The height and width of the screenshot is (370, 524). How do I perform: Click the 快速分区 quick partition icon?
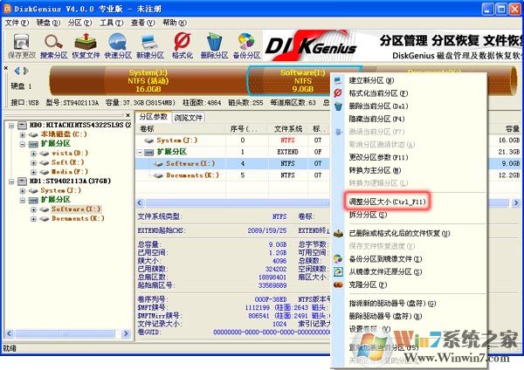coord(119,44)
